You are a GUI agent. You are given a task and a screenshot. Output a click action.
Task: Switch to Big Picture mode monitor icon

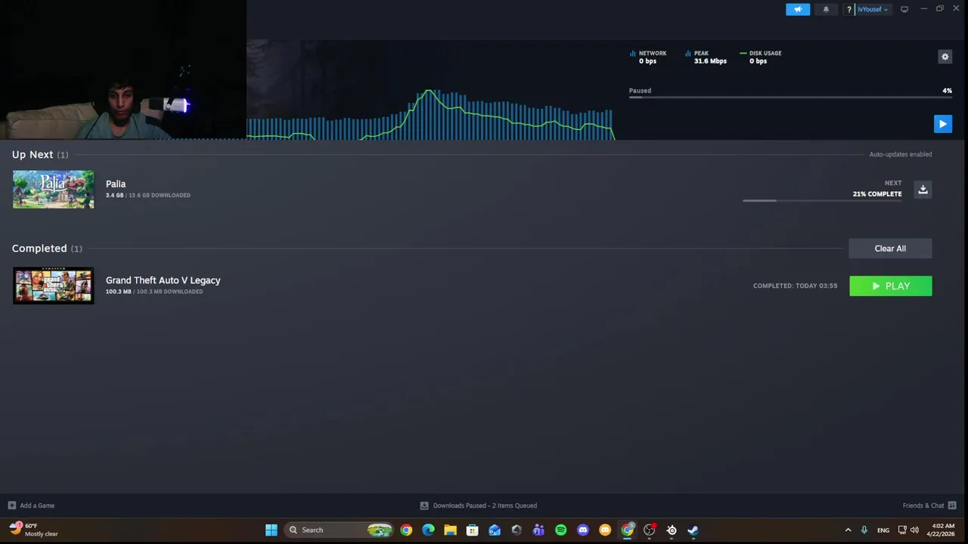[x=904, y=10]
